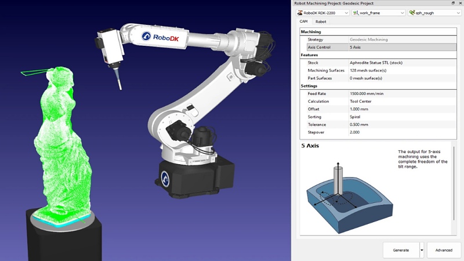Click the work_frame reference frame icon
The width and height of the screenshot is (464, 261).
pyautogui.click(x=356, y=12)
